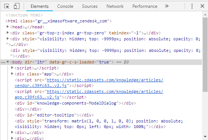This screenshot has height=140, width=208.
Task: Click the tabindex attribute value -1
Action: [136, 33]
